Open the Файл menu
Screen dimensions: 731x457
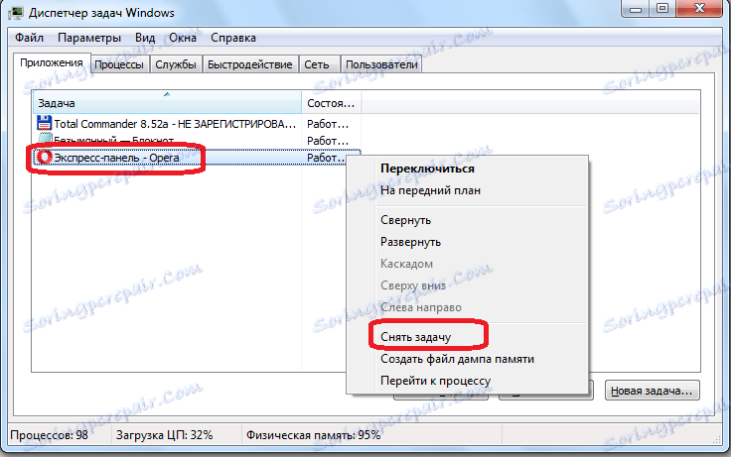click(29, 38)
